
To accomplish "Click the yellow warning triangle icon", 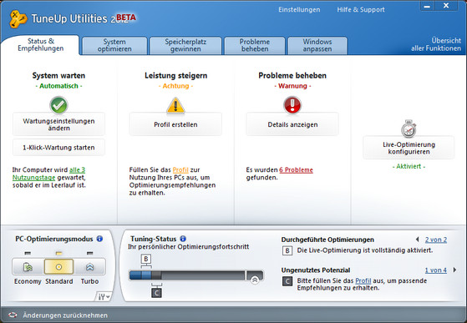I will coord(175,106).
